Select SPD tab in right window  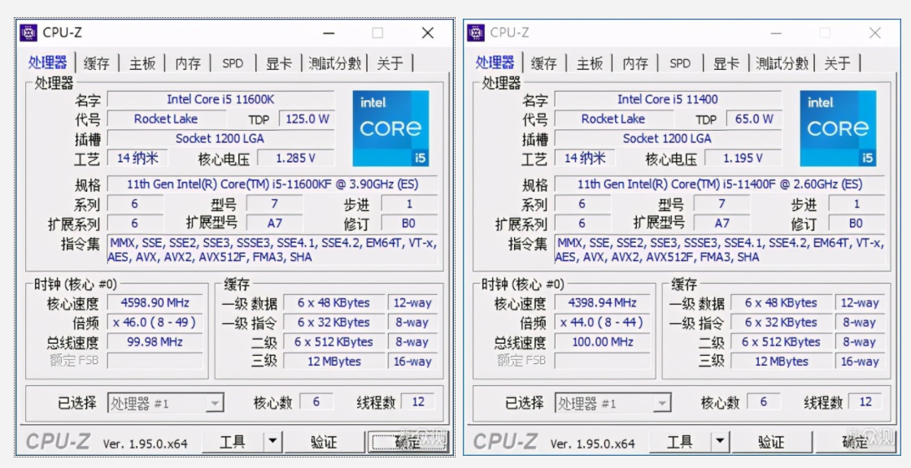click(x=680, y=63)
